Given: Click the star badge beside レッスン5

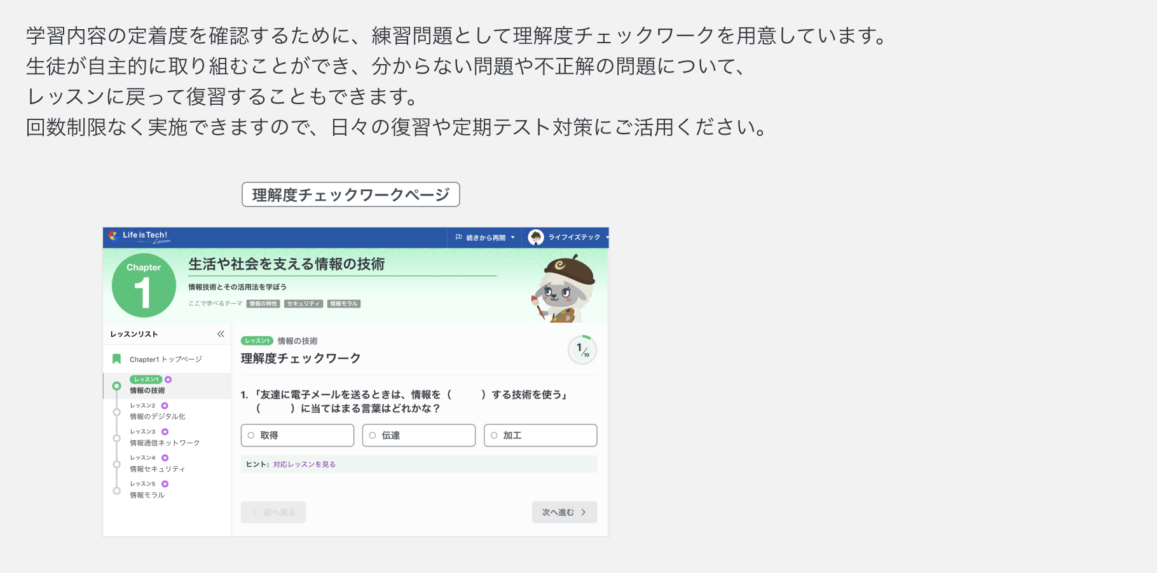Looking at the screenshot, I should pyautogui.click(x=165, y=483).
